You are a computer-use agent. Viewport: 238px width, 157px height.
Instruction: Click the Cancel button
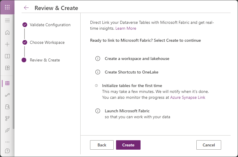(x=209, y=145)
